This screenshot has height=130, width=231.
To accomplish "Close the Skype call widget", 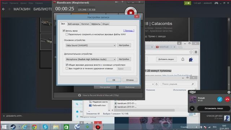I will 229,92.
